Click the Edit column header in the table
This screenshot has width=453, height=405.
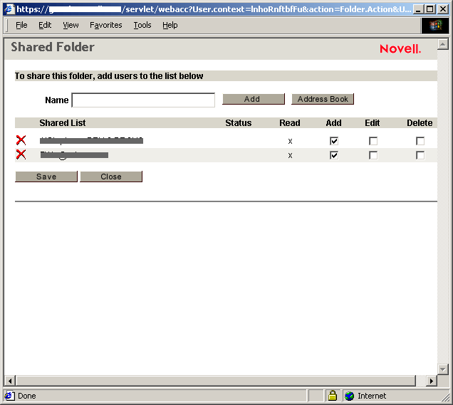pos(372,123)
